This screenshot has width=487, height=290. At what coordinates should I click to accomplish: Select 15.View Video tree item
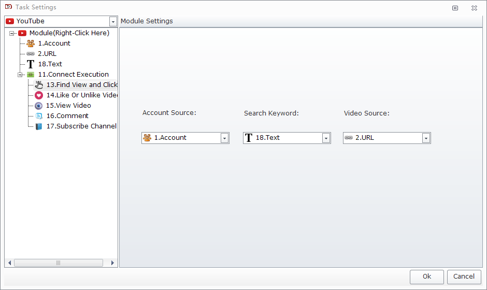tap(68, 105)
